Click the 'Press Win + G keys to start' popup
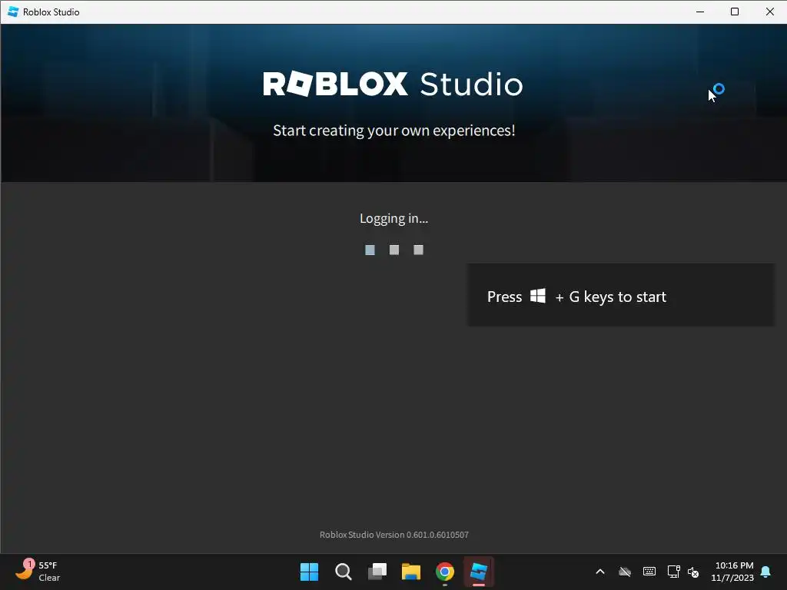 tap(621, 296)
